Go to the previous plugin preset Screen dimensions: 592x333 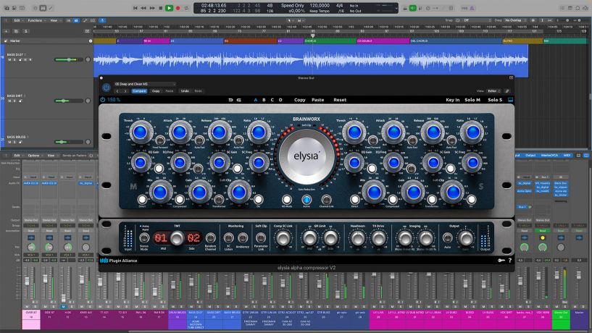(117, 91)
